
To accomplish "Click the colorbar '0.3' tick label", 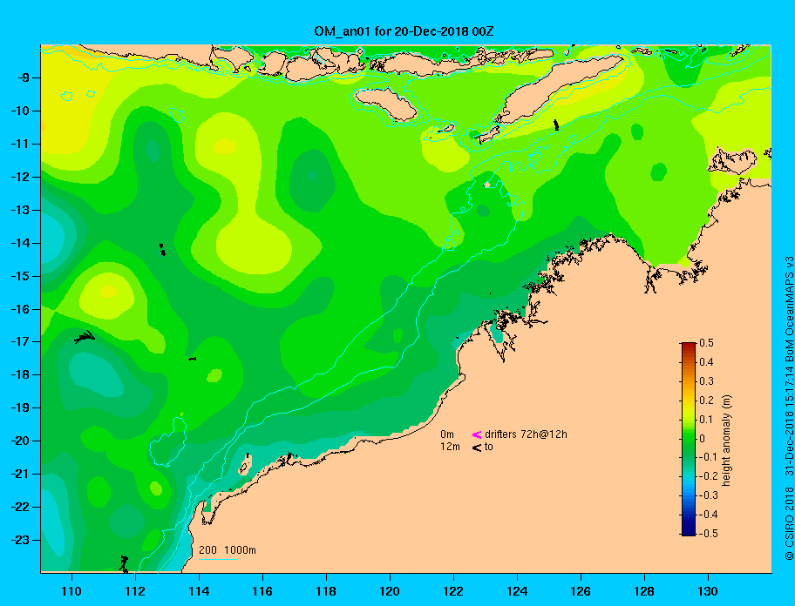I will tap(706, 381).
